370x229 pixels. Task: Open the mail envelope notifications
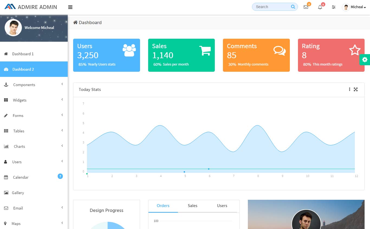(306, 7)
